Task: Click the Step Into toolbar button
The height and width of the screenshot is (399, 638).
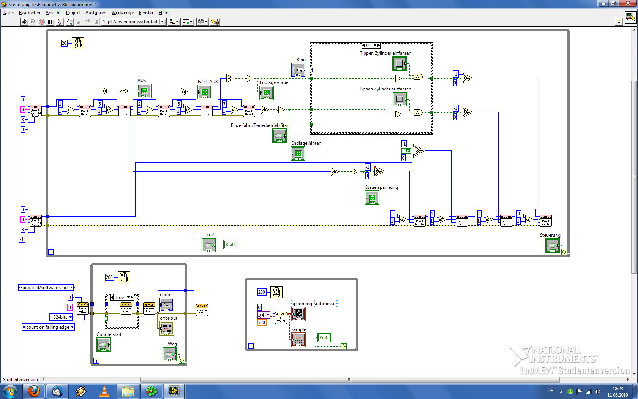Action: point(79,22)
